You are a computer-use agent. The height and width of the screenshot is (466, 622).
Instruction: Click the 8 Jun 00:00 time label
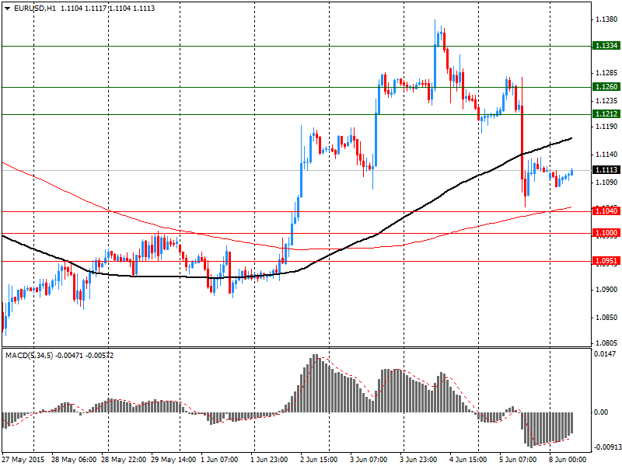coord(568,460)
